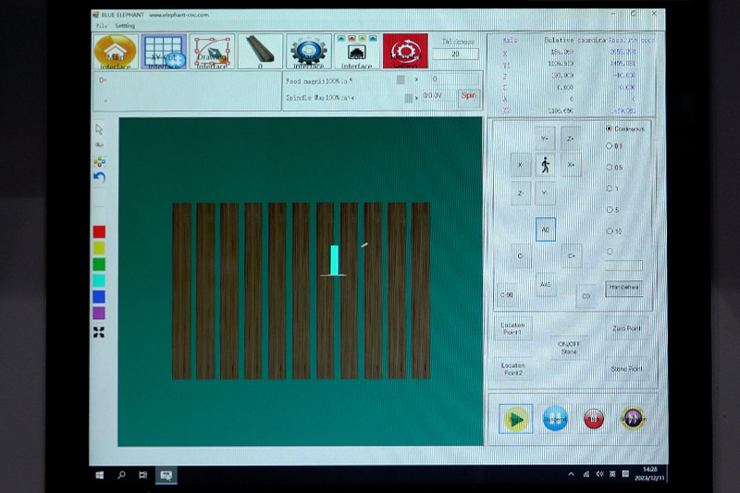Click Location Point 2 button

(513, 369)
